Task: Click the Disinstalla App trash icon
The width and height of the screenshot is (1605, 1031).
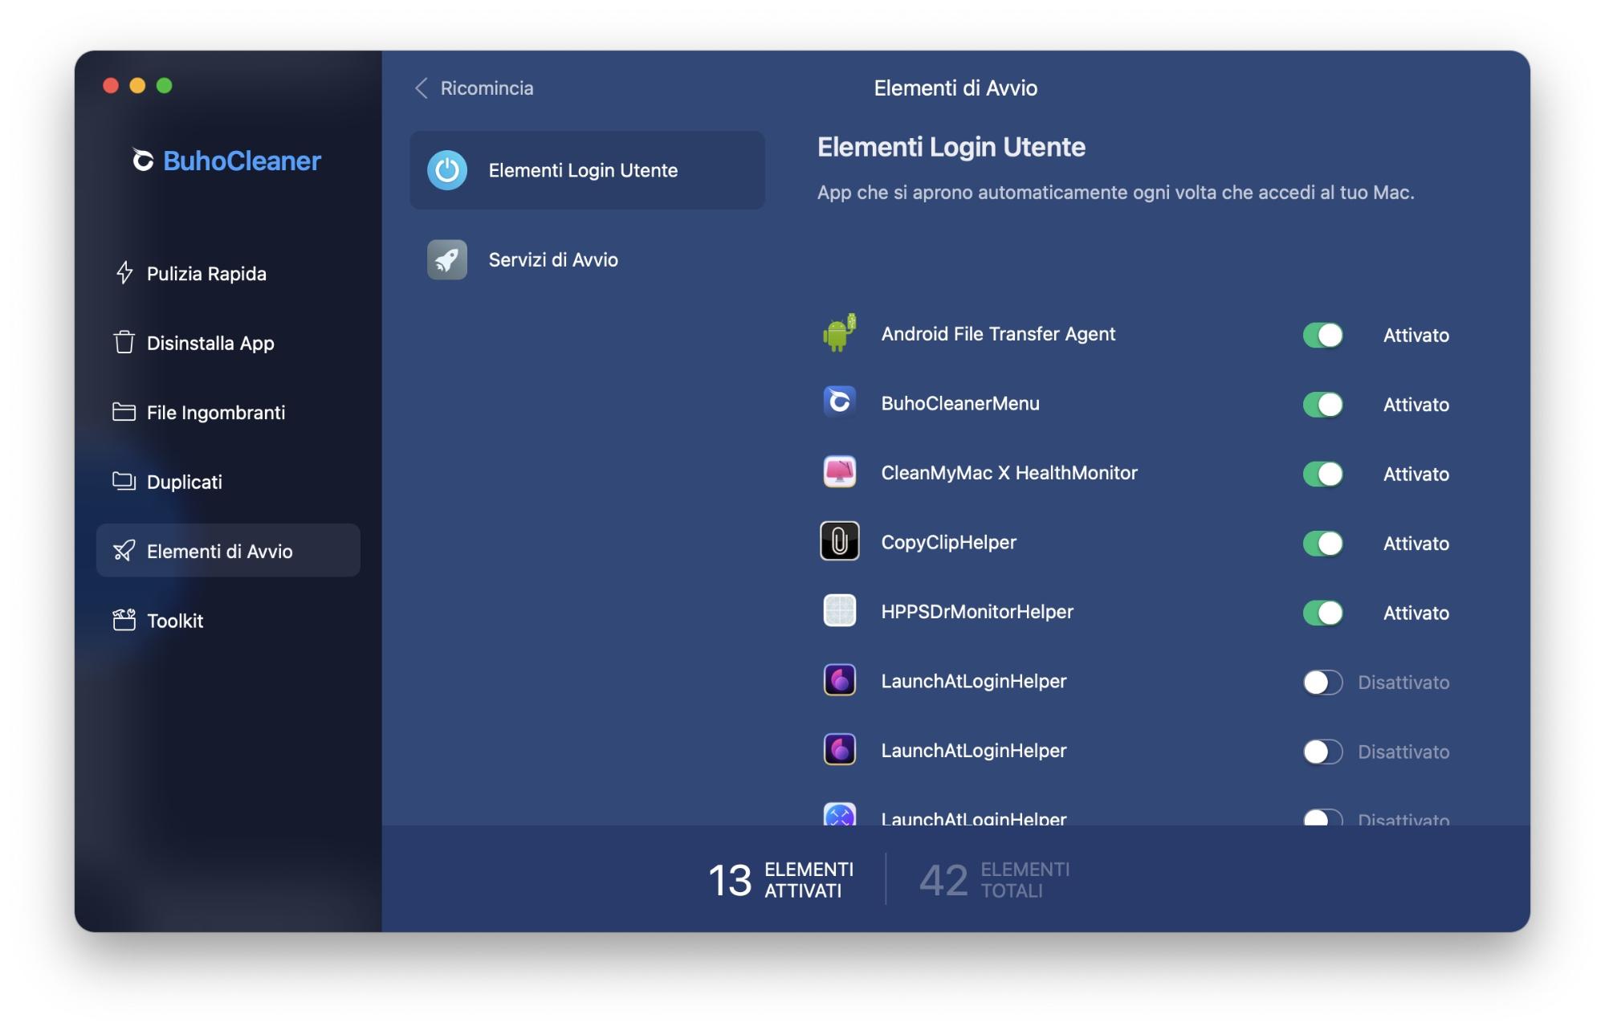Action: (x=124, y=343)
